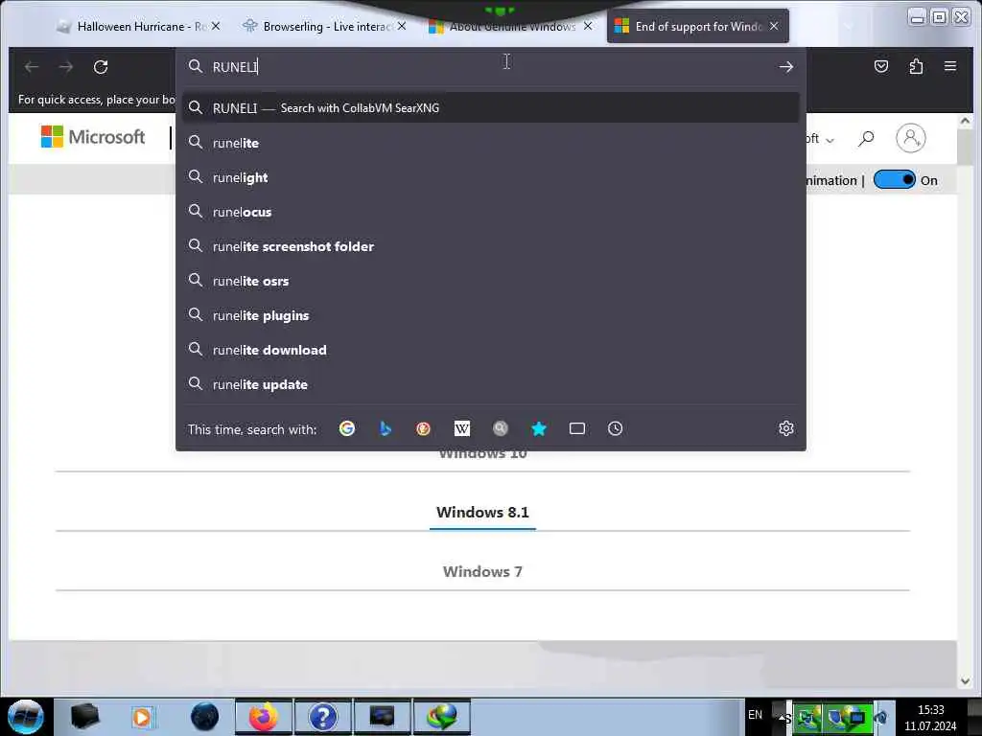Choose the runelite osrs suggestion

pyautogui.click(x=490, y=281)
